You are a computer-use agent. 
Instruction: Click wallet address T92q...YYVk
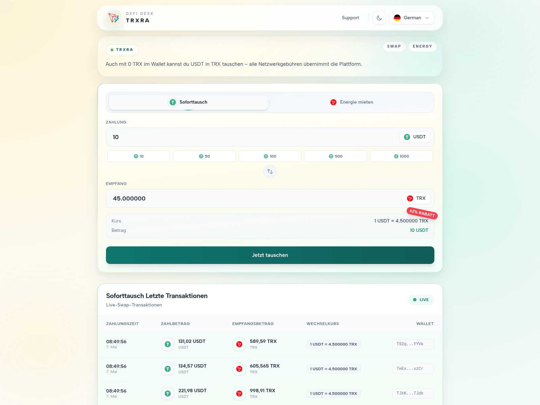pos(413,344)
